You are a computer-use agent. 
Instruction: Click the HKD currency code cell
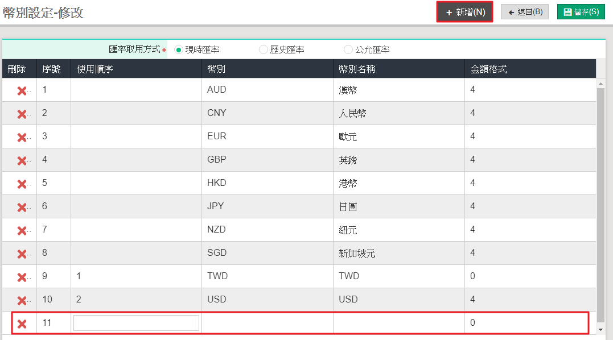click(268, 183)
